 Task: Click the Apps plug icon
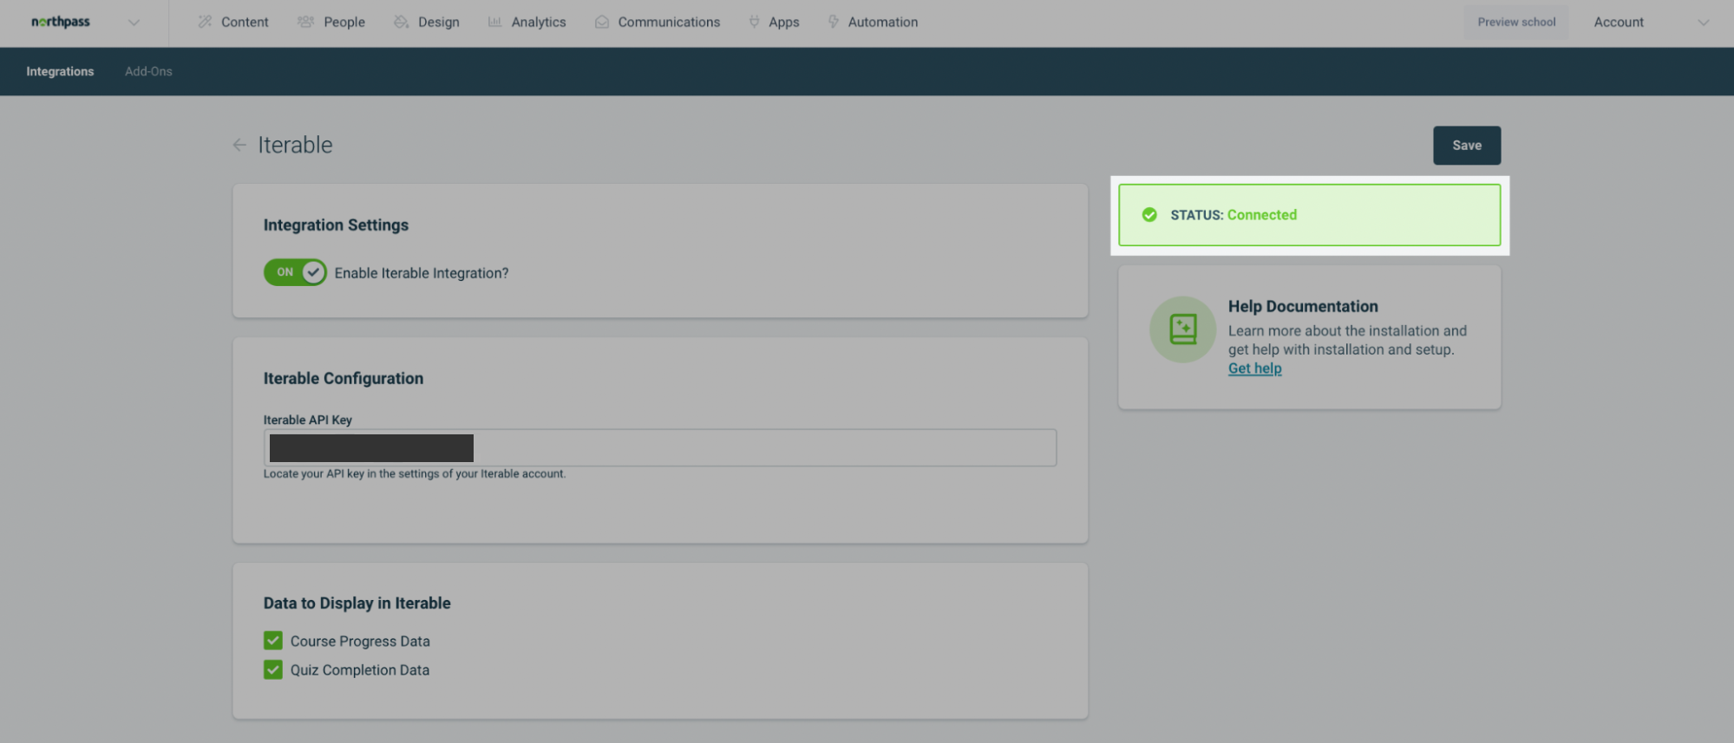coord(754,22)
